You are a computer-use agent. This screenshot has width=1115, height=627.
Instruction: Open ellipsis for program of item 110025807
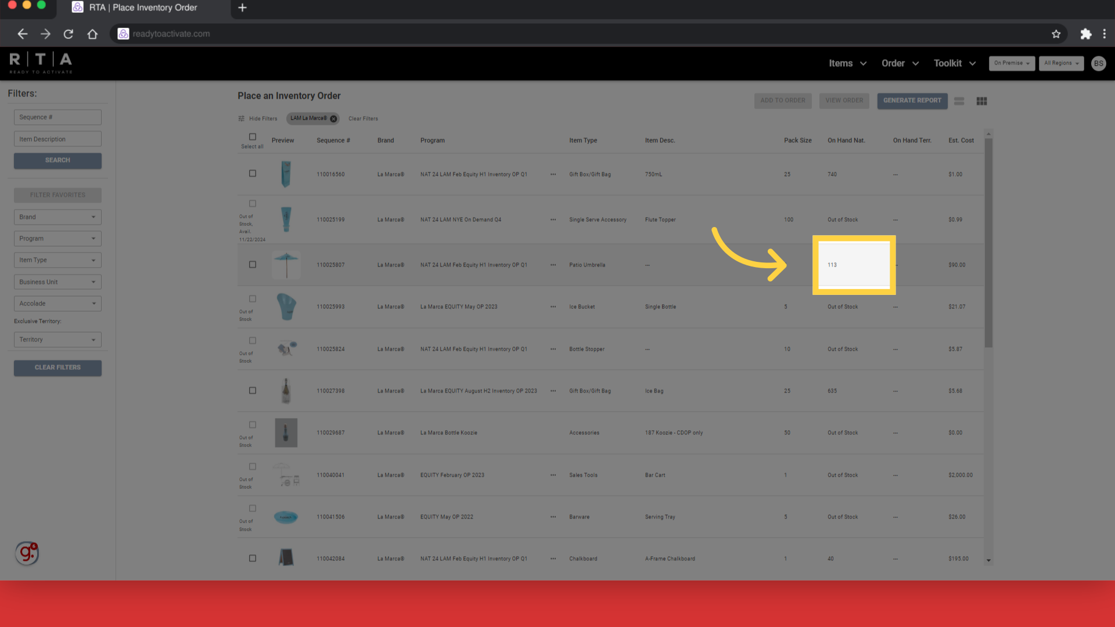553,265
